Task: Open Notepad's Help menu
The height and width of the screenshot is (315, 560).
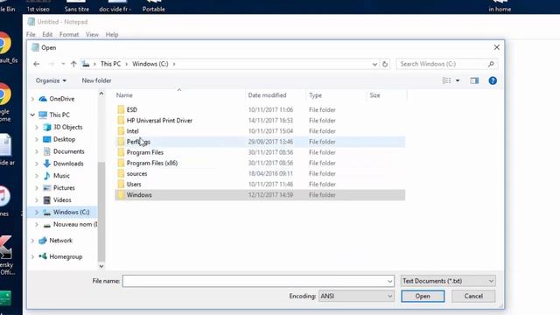Action: coord(112,35)
